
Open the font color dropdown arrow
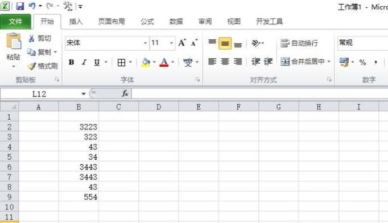(172, 62)
